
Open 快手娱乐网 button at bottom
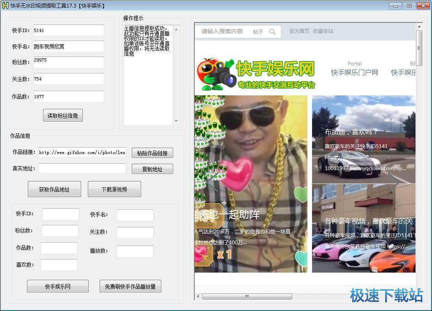click(58, 286)
